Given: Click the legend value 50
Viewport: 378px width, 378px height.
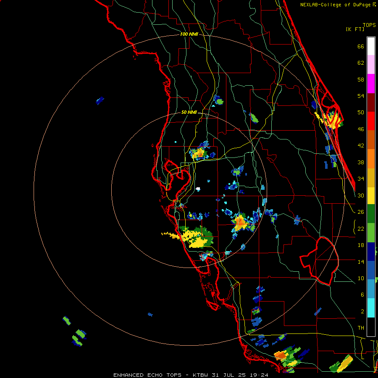Looking at the screenshot, I should click(361, 113).
